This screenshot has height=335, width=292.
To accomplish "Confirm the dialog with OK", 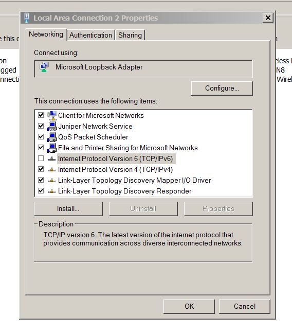I will [x=189, y=306].
